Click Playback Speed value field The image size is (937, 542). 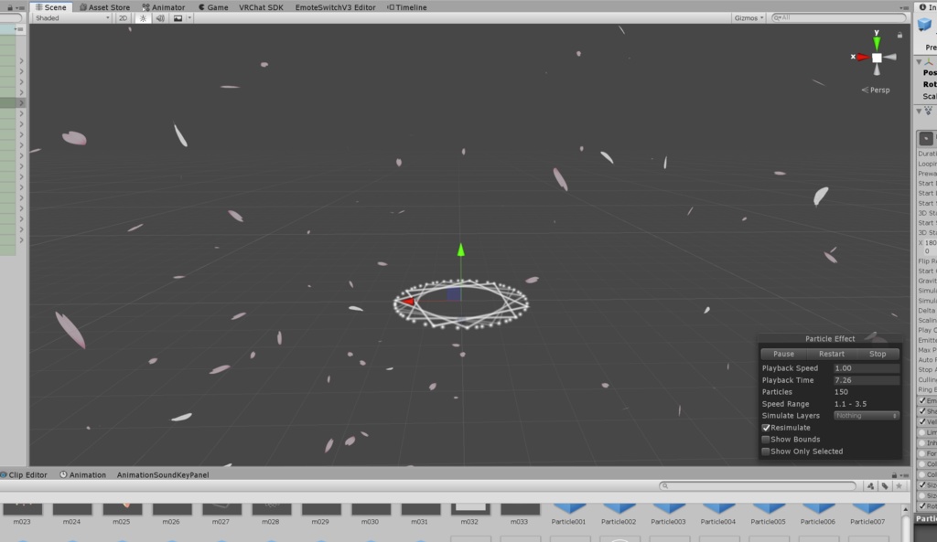(866, 368)
